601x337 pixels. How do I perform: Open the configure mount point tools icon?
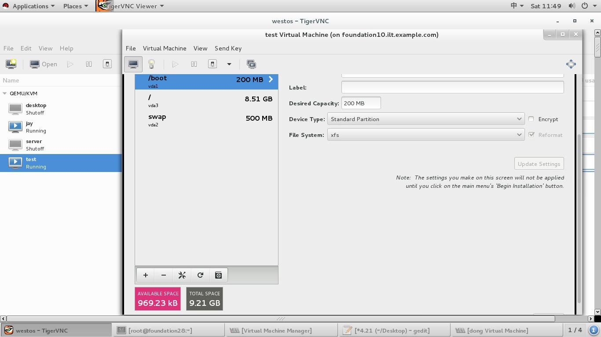click(x=182, y=275)
